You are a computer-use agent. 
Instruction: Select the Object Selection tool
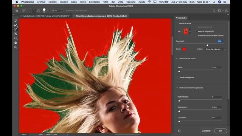point(16,34)
